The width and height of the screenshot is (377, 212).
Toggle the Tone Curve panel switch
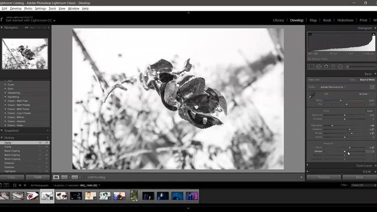coord(307,165)
